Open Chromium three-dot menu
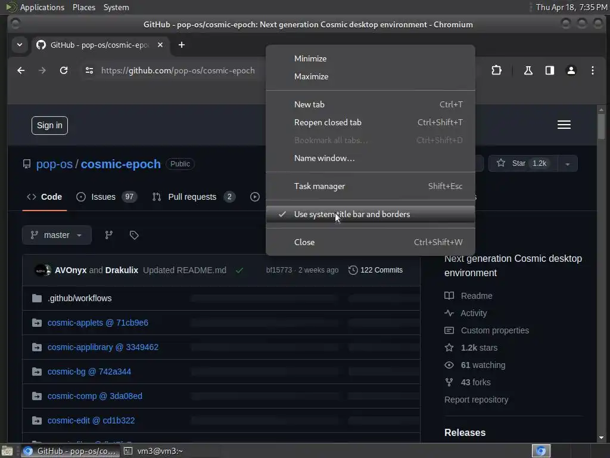610x458 pixels. click(x=593, y=70)
